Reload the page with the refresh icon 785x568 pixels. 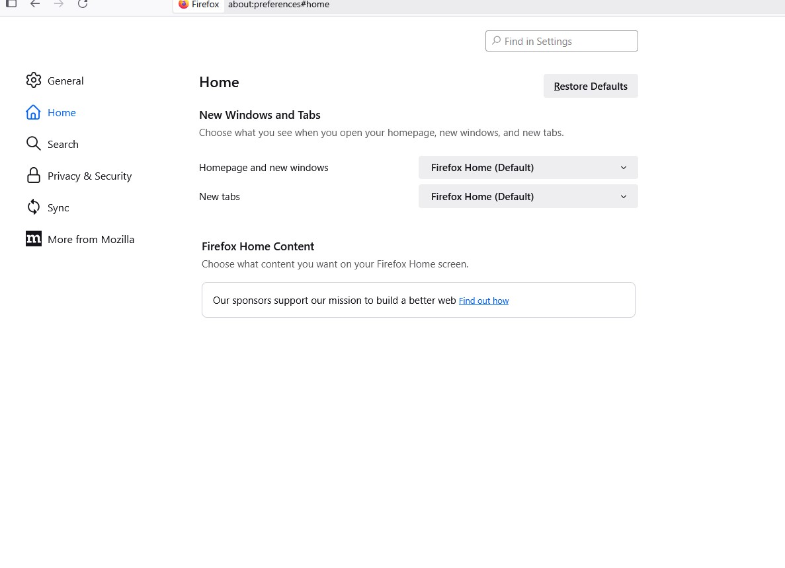[83, 4]
